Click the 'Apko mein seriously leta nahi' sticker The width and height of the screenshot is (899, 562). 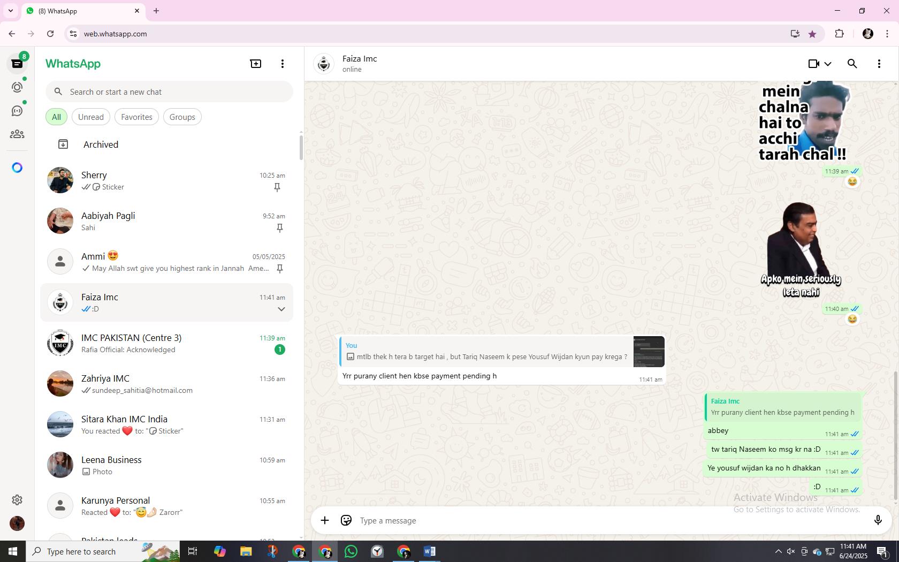[801, 250]
